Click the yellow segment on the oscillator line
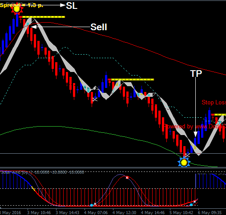This screenshot has height=215, width=226. click(x=33, y=189)
